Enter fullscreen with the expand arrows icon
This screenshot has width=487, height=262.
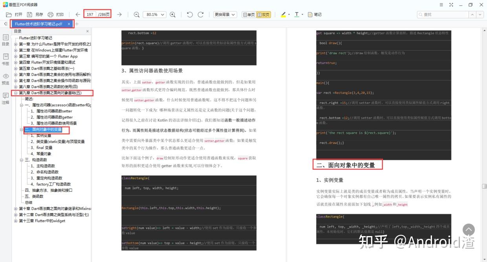(x=451, y=5)
